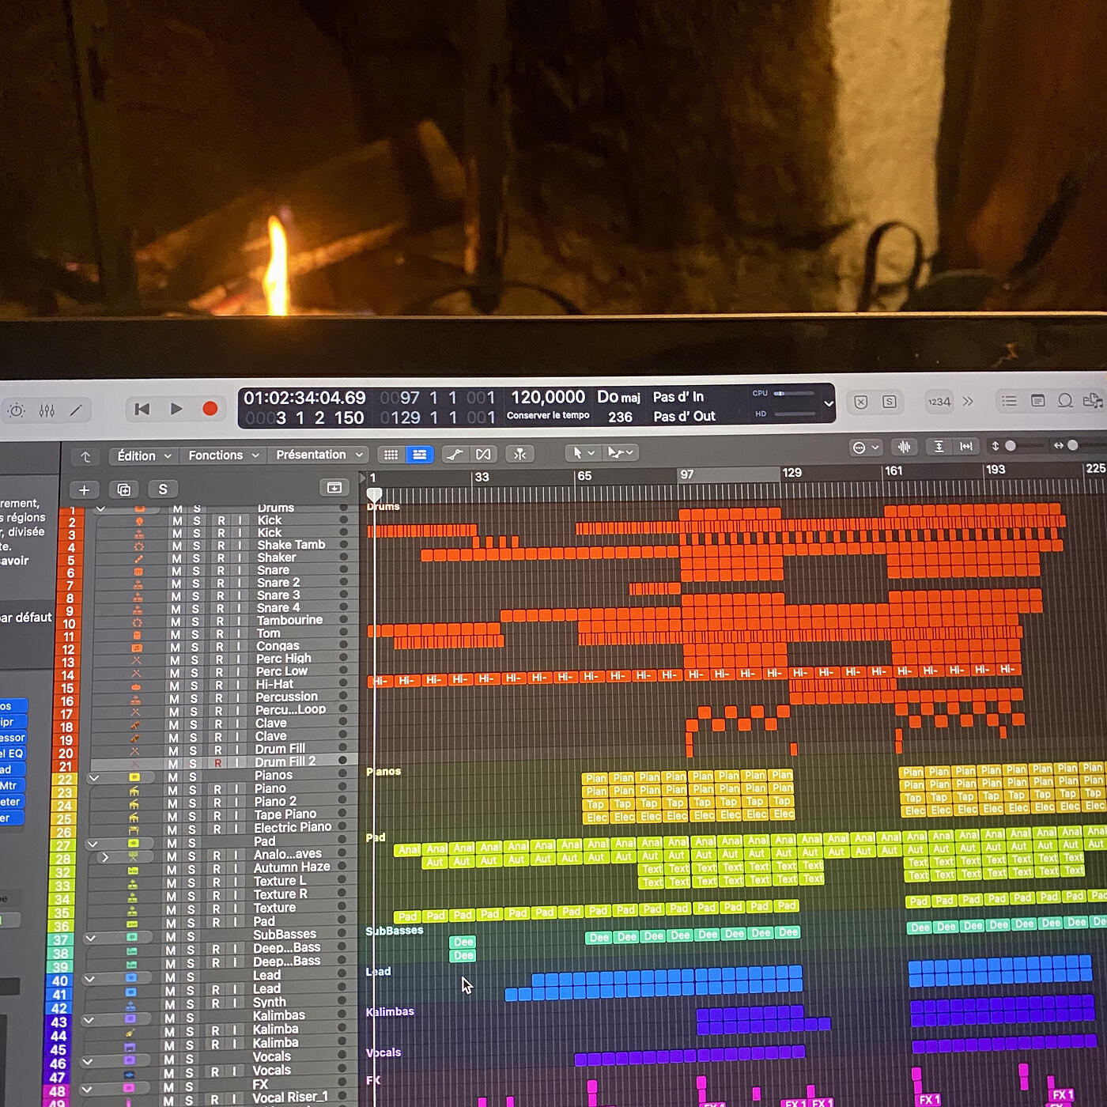Toggle Show Automation curve icon
1107x1107 pixels.
coord(455,454)
